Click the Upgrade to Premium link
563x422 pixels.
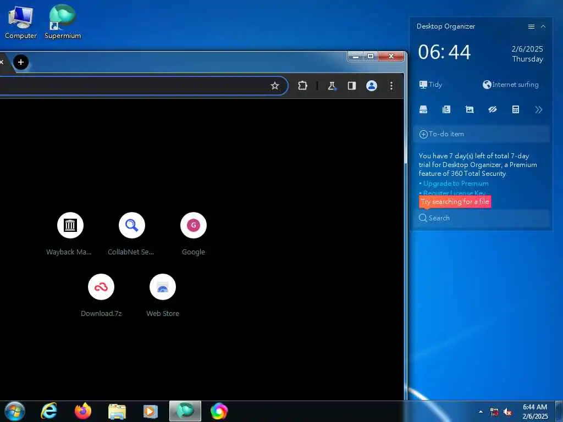[456, 184]
